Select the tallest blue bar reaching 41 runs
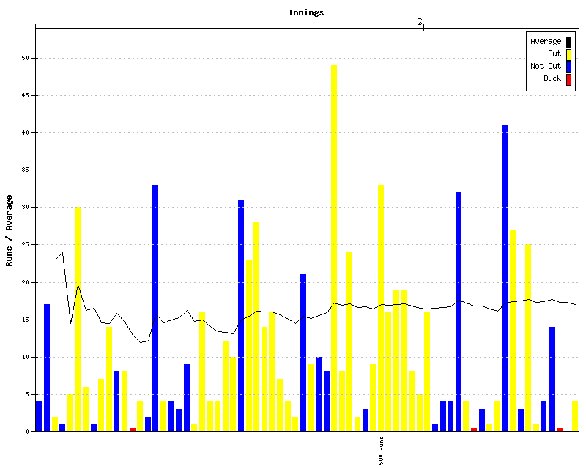586x468 pixels. point(505,278)
